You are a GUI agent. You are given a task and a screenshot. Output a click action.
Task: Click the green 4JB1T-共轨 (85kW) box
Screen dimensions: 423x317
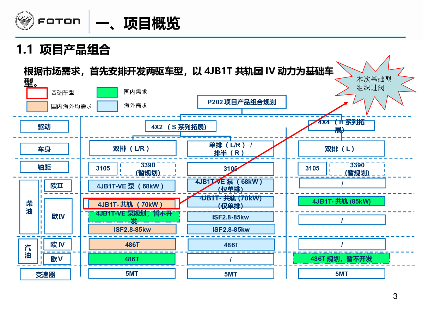[342, 201]
